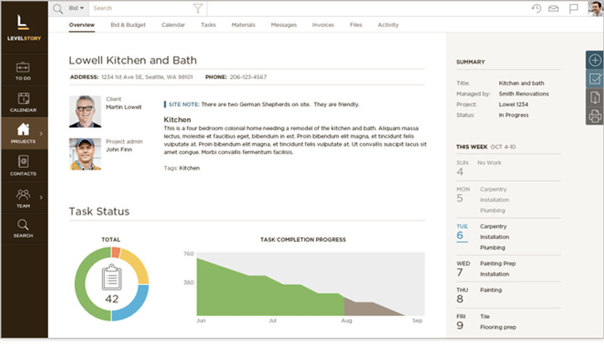
Task: Click the flag notifications icon
Action: coord(573,8)
